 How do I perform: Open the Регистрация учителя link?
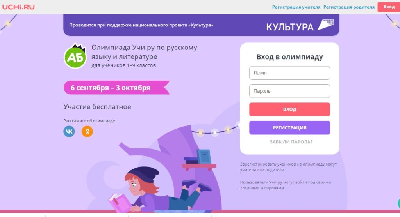point(296,7)
